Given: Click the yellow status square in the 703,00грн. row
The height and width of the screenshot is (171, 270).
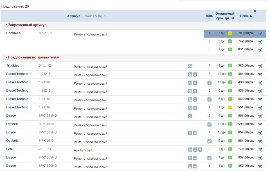Looking at the screenshot, I should (230, 33).
